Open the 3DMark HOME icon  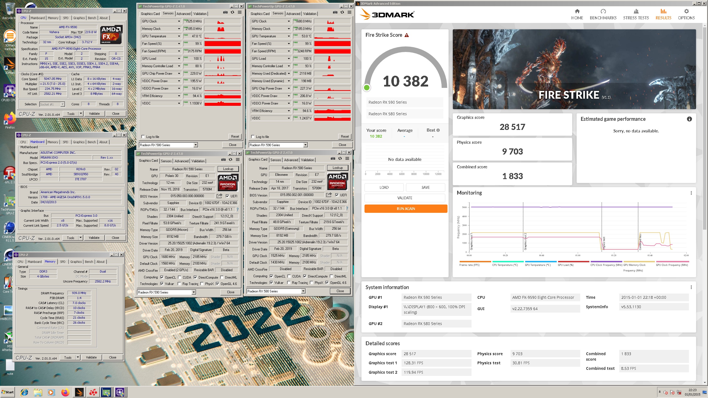pyautogui.click(x=577, y=11)
